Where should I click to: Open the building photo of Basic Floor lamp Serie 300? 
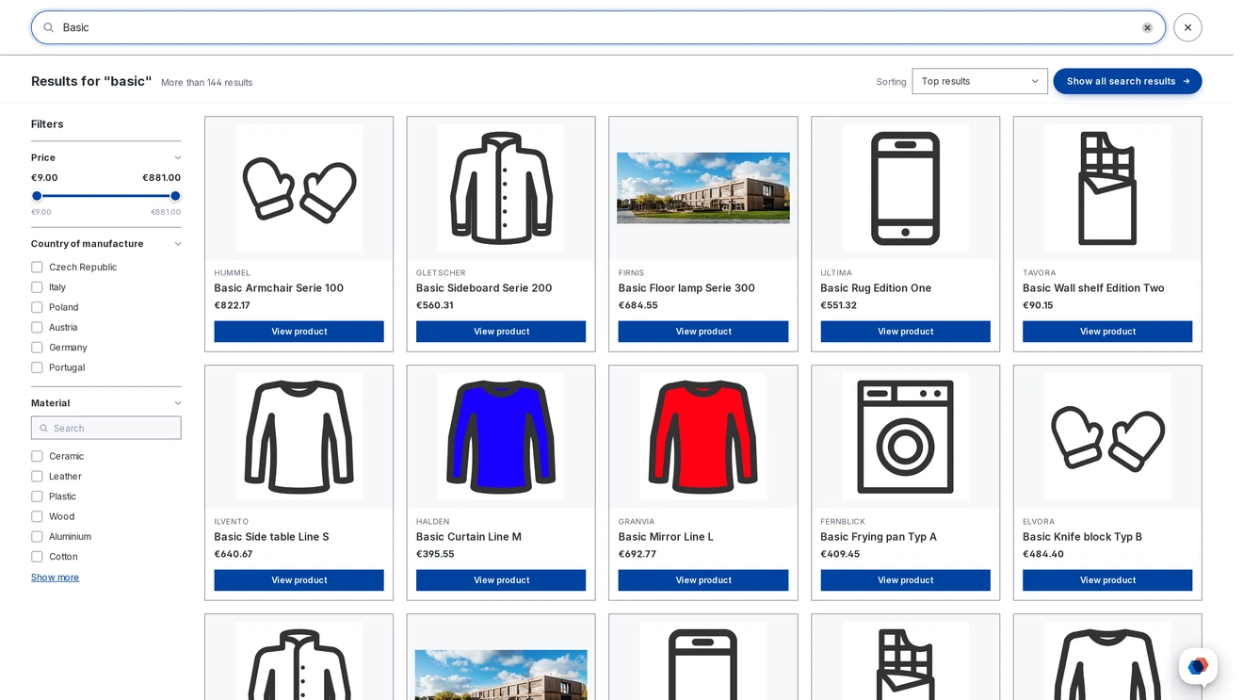(703, 188)
